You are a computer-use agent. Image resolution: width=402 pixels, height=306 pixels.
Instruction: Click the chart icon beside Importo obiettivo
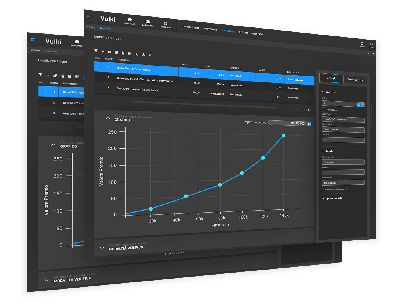pos(309,124)
